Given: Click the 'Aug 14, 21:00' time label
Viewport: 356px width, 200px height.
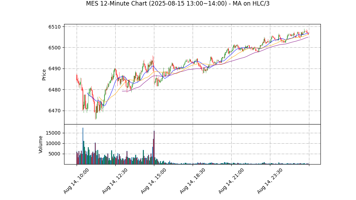Looking at the screenshot, I should click(x=231, y=181).
